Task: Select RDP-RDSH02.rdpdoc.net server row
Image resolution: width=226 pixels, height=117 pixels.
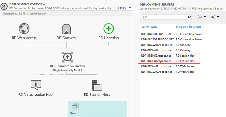Action: point(168,56)
